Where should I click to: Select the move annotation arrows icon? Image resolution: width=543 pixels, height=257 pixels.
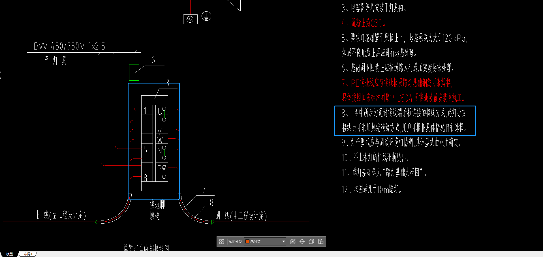click(x=302, y=241)
